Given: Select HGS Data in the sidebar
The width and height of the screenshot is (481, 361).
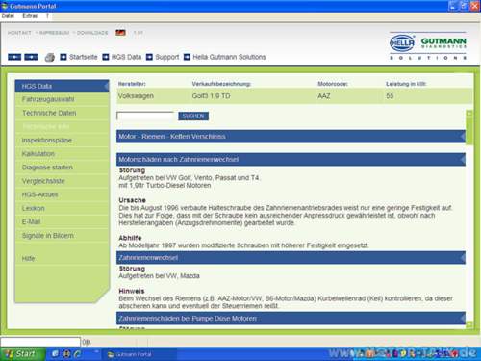Looking at the screenshot, I should (62, 86).
